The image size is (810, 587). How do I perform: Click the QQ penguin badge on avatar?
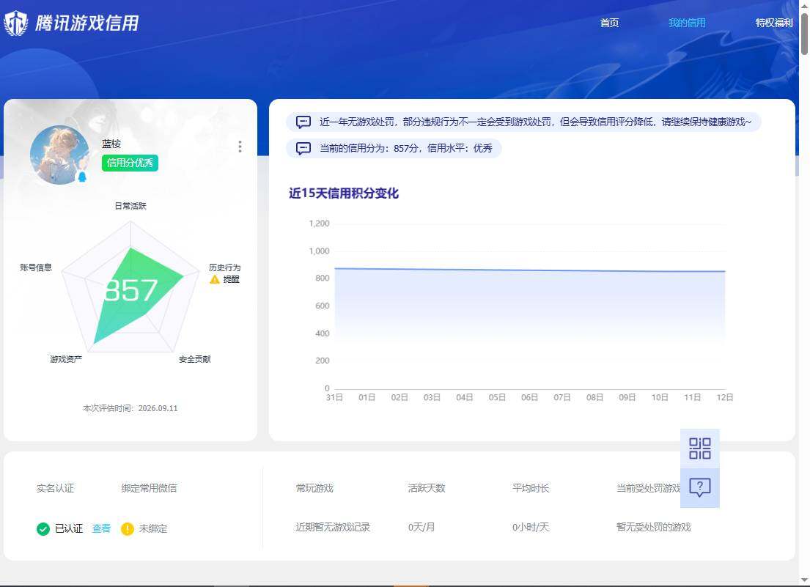pyautogui.click(x=81, y=177)
